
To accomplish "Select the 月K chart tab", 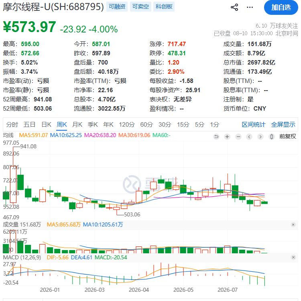I will (x=77, y=124).
